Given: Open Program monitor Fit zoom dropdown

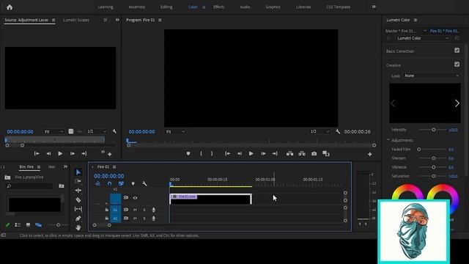Looking at the screenshot, I should [x=175, y=131].
